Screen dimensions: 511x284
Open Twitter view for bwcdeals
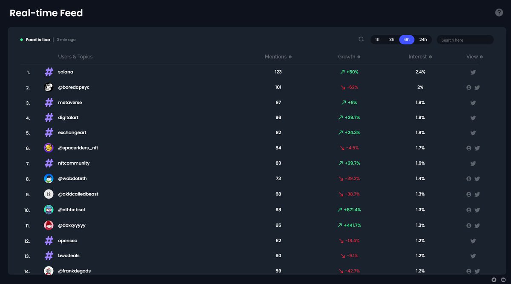[x=473, y=256]
